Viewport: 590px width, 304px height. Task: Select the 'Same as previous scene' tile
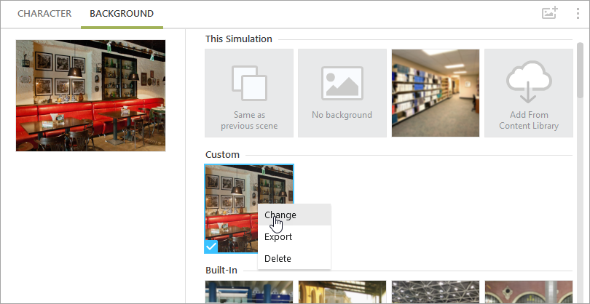[249, 93]
